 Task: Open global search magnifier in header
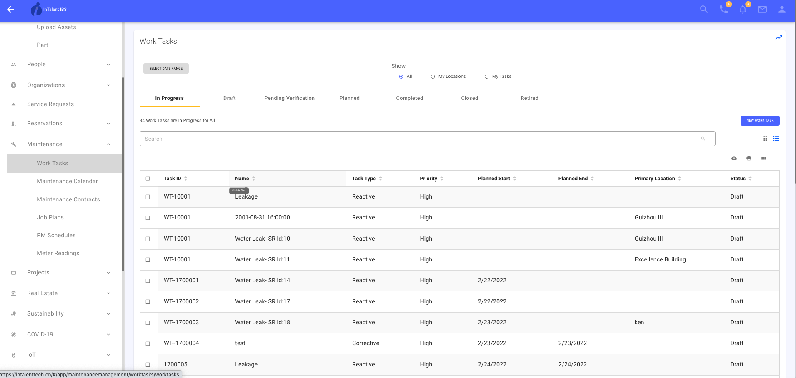704,9
